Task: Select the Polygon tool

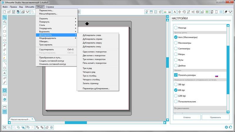Action: click(x=5, y=68)
